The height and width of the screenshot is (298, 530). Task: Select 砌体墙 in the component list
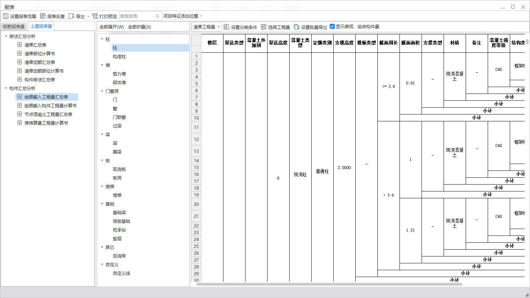point(119,82)
